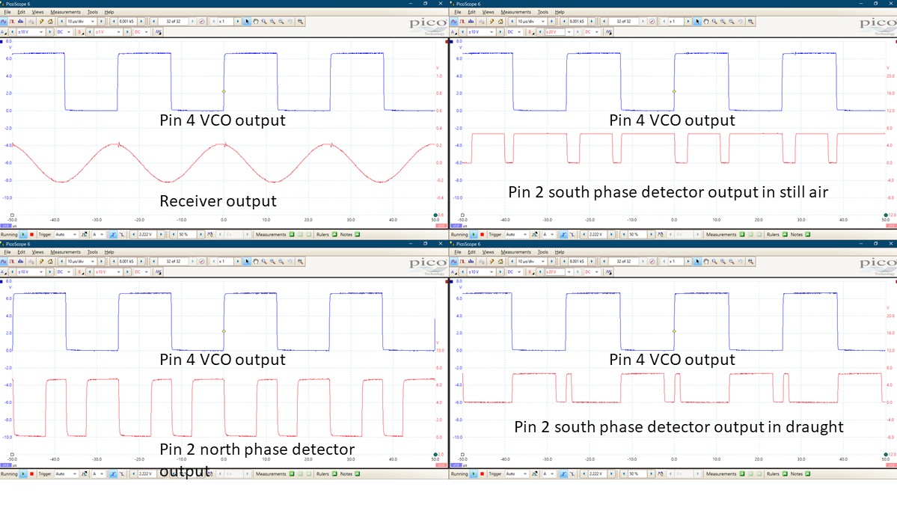The image size is (897, 531).
Task: Select the Zoom-in magnifier tool
Action: point(263,21)
